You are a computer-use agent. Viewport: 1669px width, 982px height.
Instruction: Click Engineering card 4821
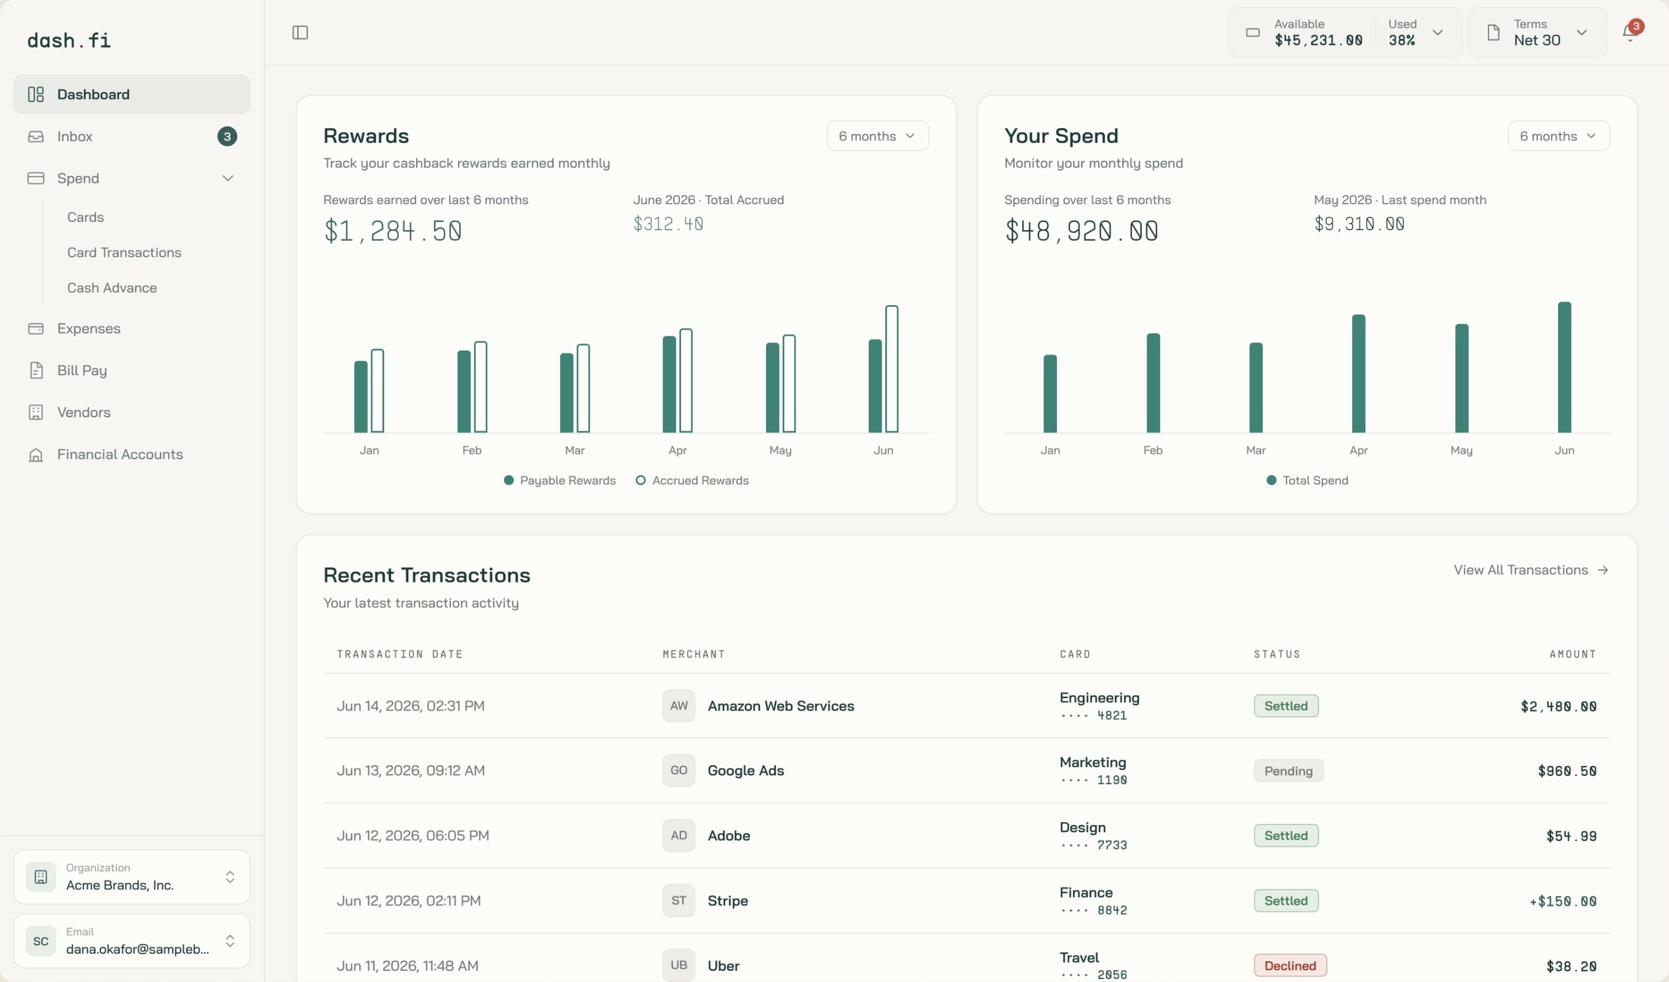pyautogui.click(x=1099, y=706)
